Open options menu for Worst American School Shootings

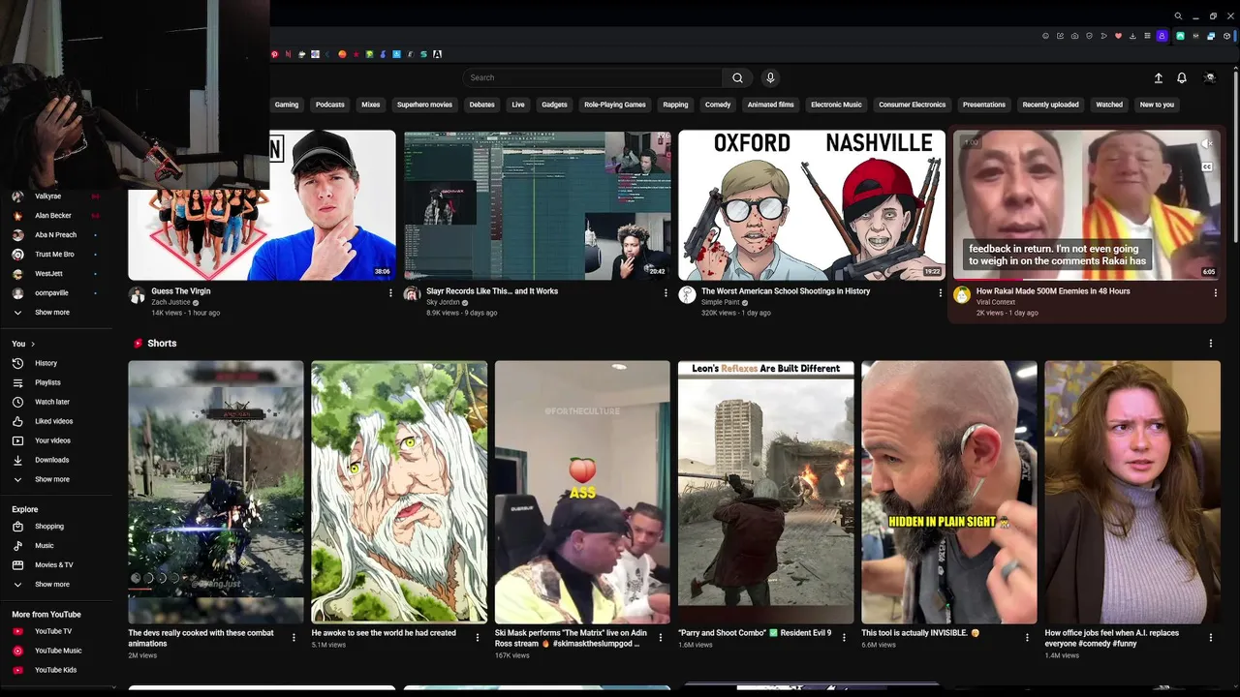[940, 292]
